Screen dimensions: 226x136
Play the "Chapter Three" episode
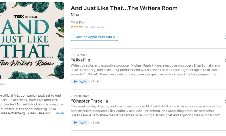point(80,122)
